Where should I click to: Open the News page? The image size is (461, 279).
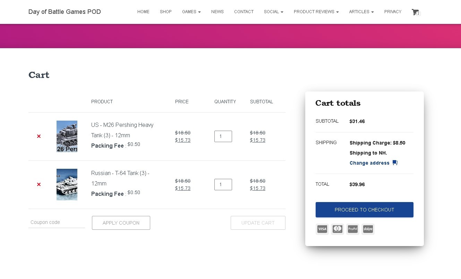pos(217,12)
